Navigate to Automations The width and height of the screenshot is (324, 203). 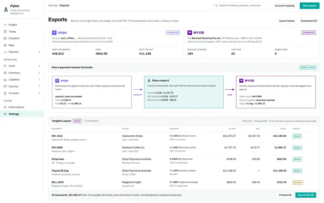(22, 107)
